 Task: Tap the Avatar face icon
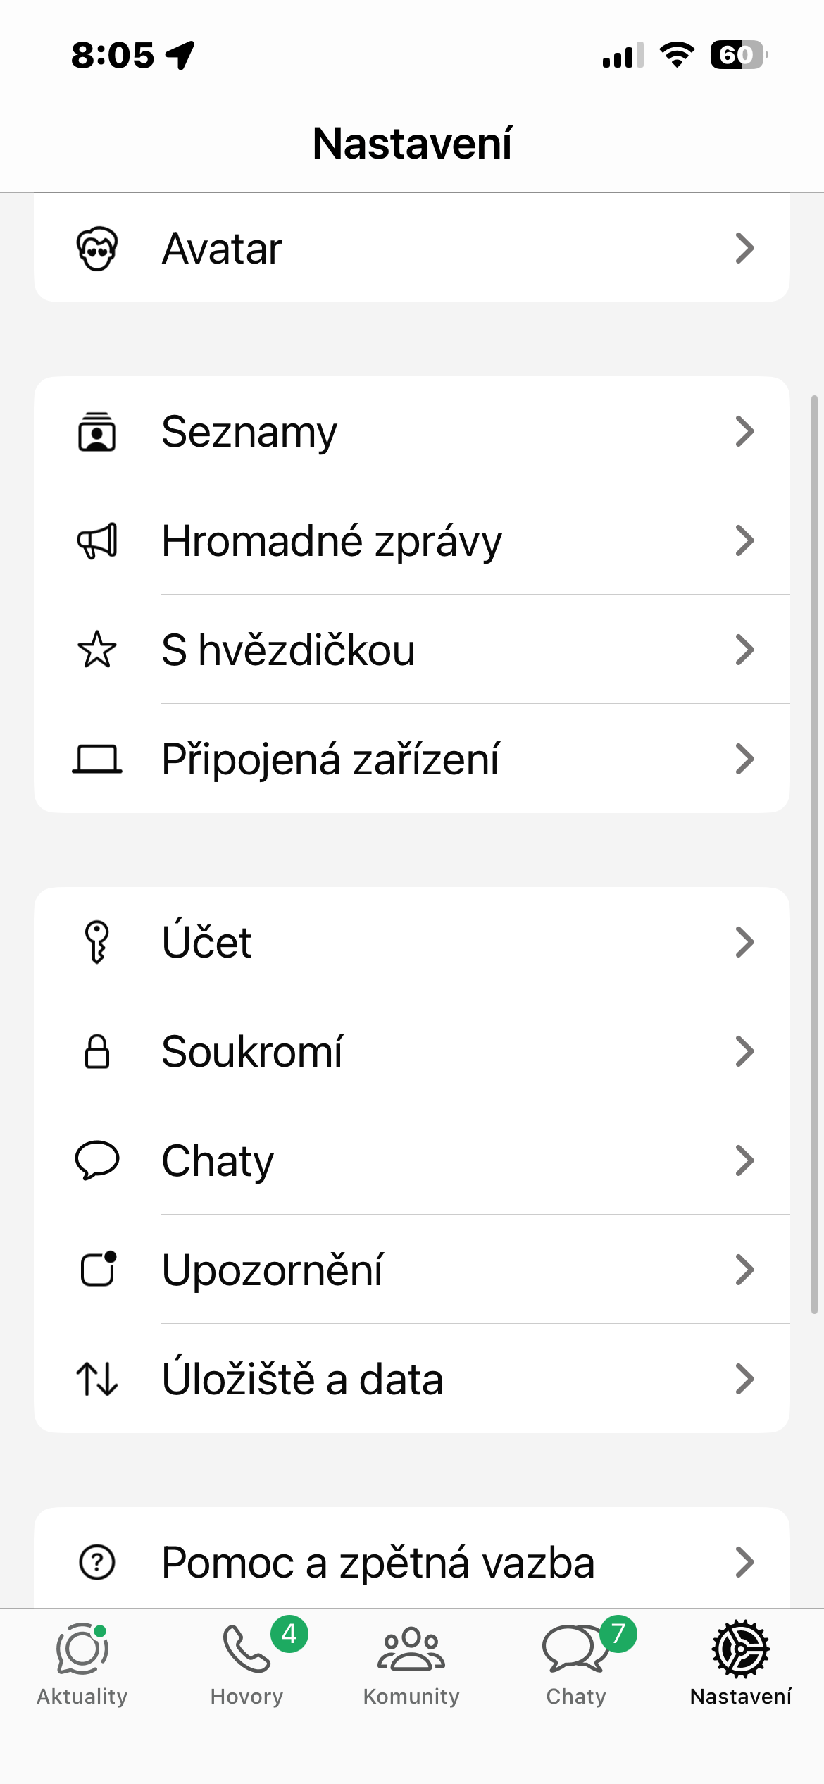[x=97, y=249]
